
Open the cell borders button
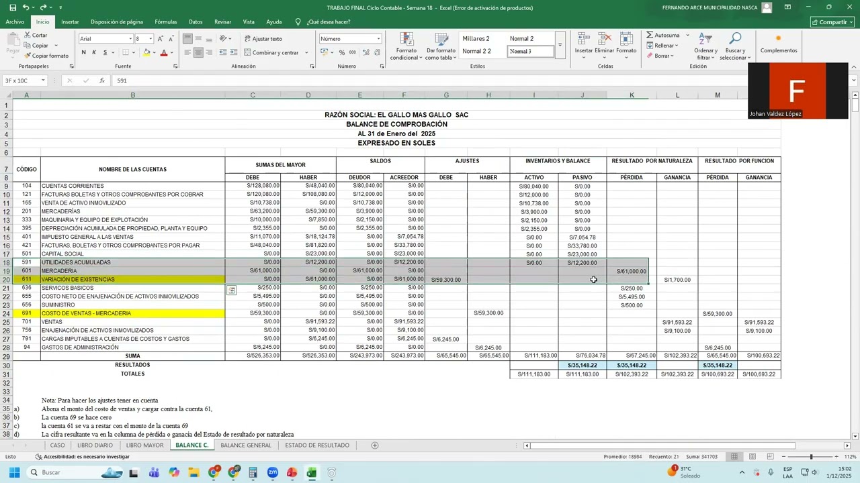(126, 52)
